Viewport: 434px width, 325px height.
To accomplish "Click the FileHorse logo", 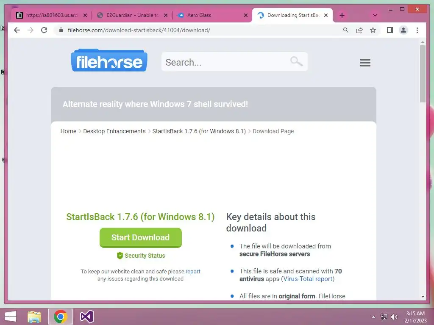I will point(109,61).
